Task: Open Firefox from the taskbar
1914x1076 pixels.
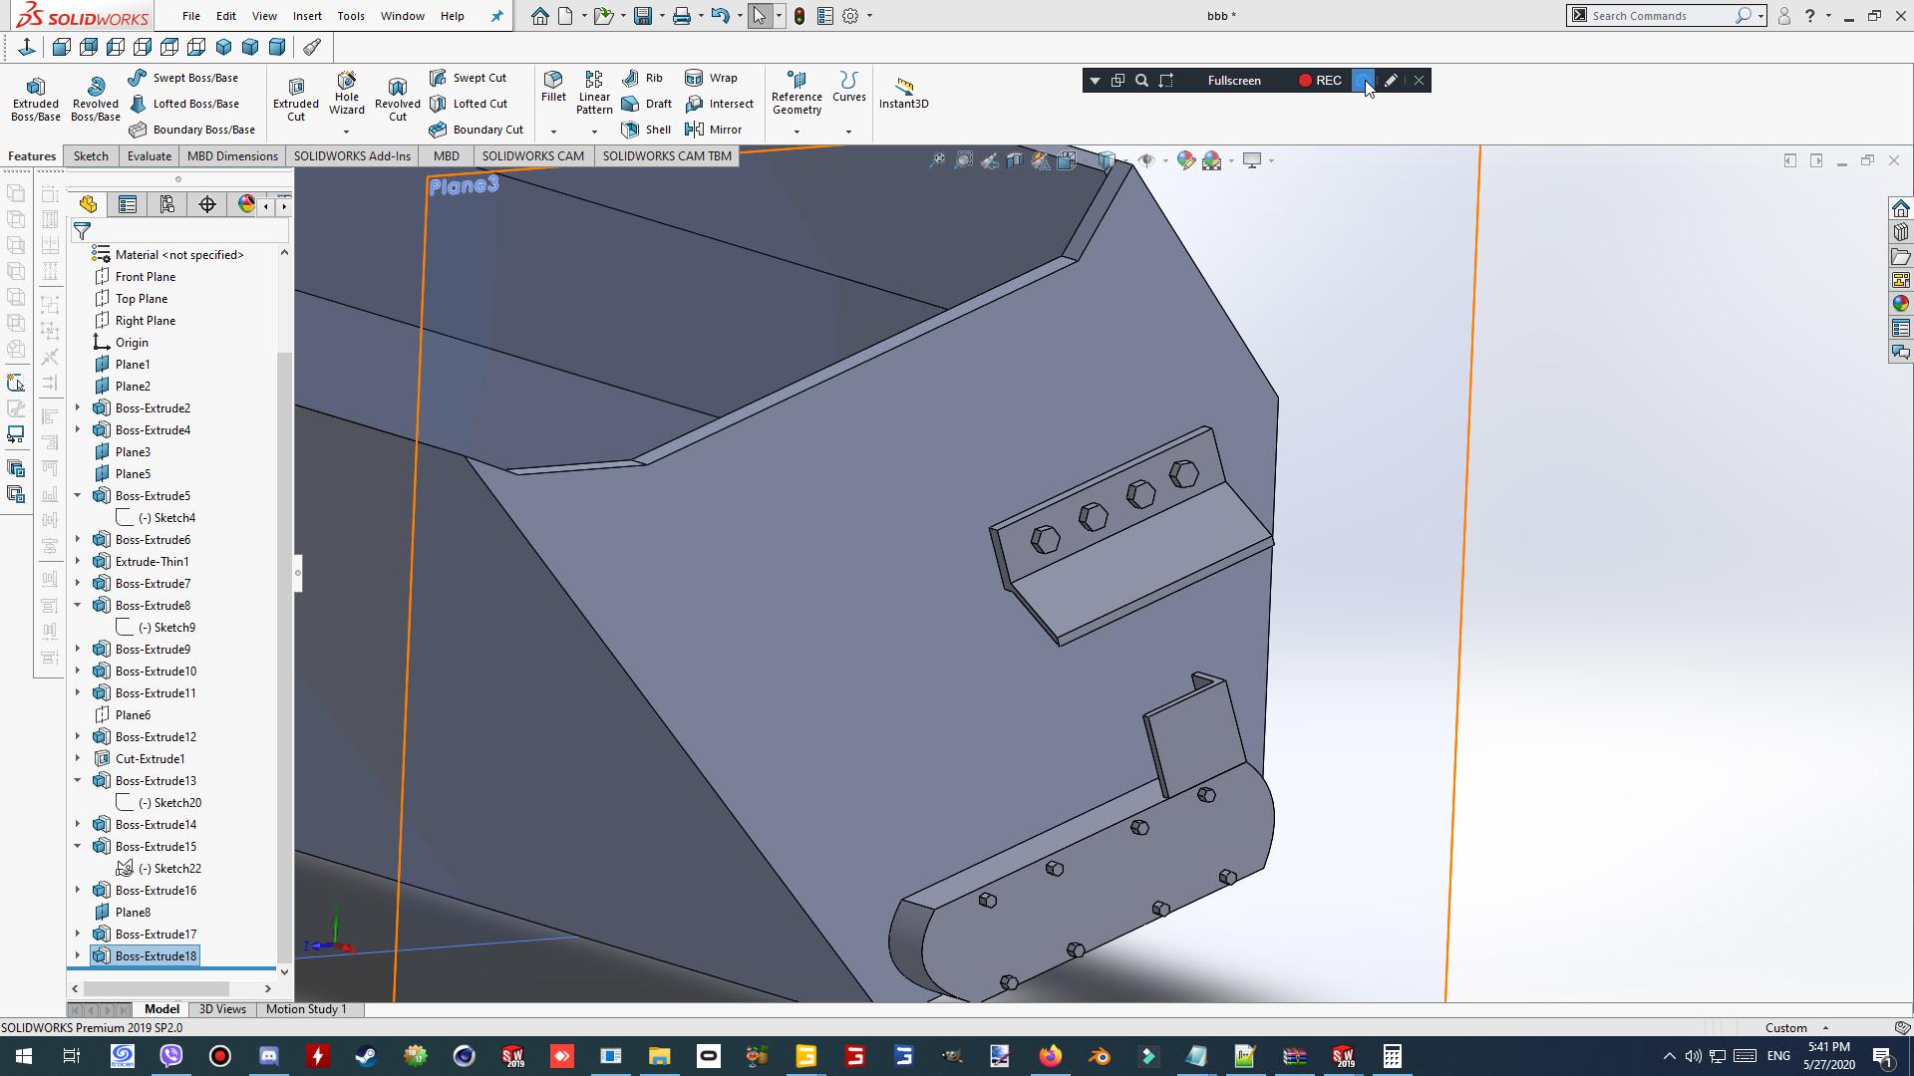Action: (x=1051, y=1056)
